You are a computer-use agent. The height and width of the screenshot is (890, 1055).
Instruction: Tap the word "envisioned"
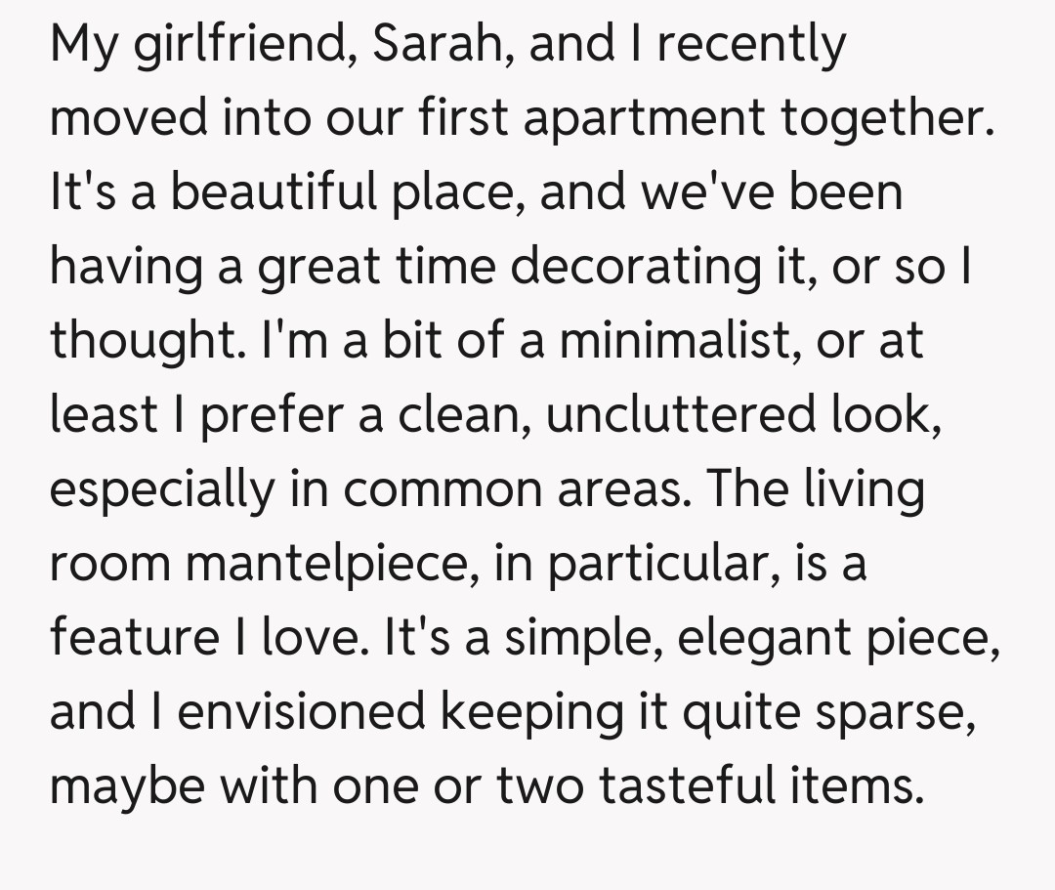(302, 713)
